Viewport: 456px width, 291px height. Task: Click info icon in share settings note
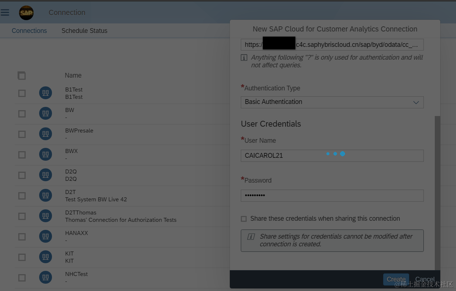point(251,236)
